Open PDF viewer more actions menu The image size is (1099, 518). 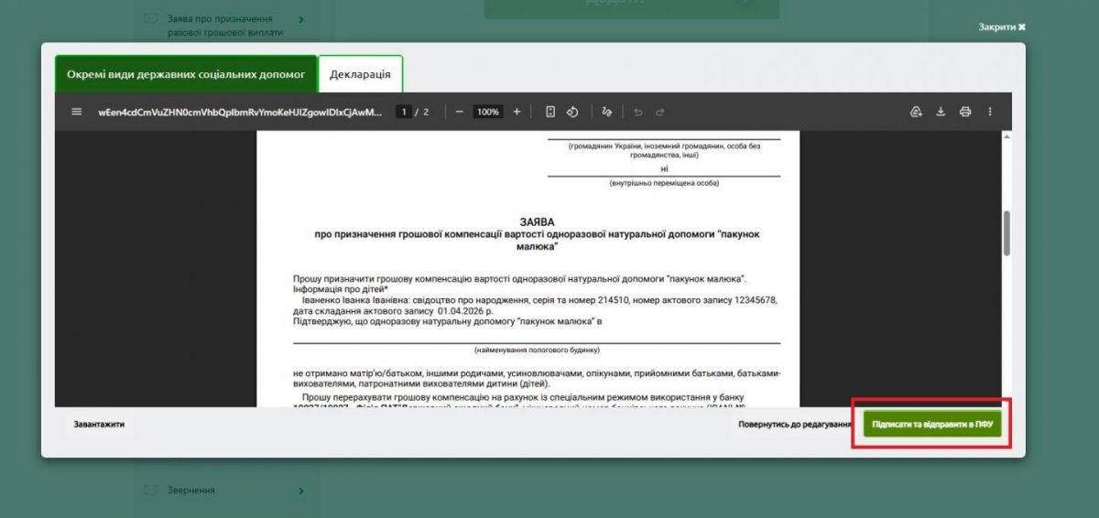click(990, 112)
